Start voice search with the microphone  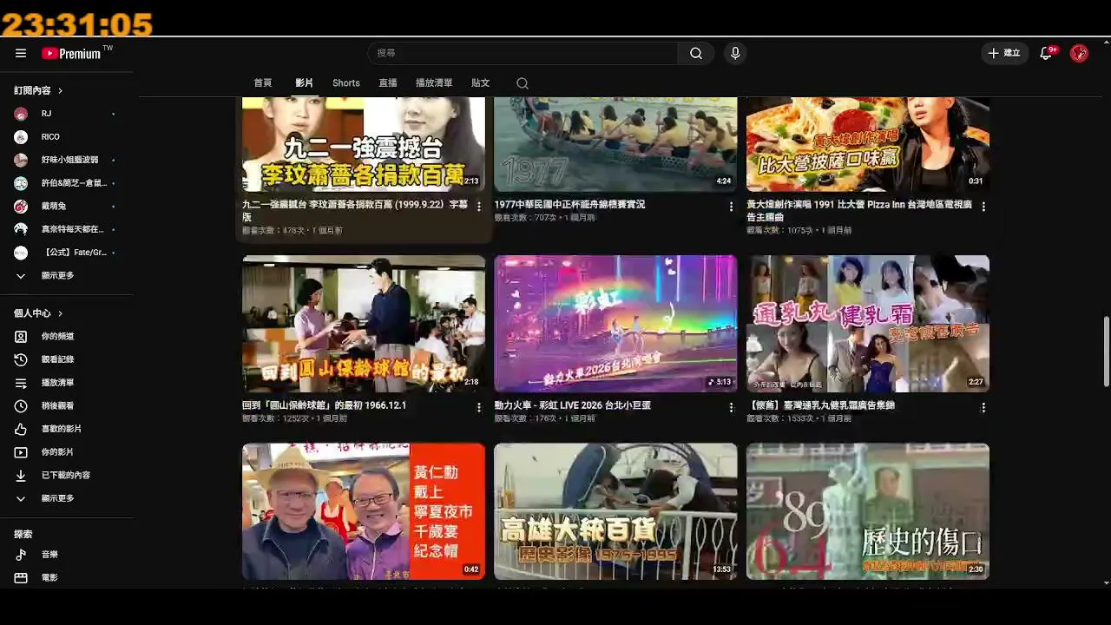pos(735,53)
